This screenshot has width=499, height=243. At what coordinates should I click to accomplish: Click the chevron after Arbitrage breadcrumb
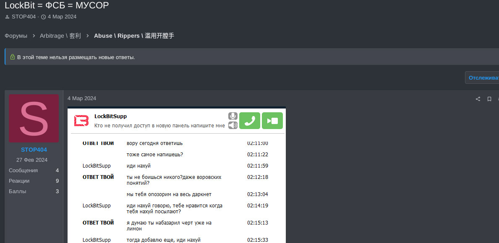pos(87,36)
